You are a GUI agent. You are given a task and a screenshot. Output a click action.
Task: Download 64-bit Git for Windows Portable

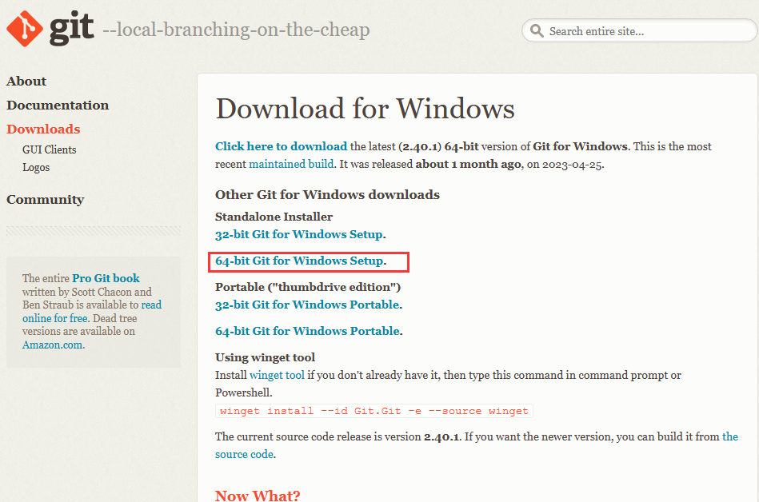[x=307, y=331]
